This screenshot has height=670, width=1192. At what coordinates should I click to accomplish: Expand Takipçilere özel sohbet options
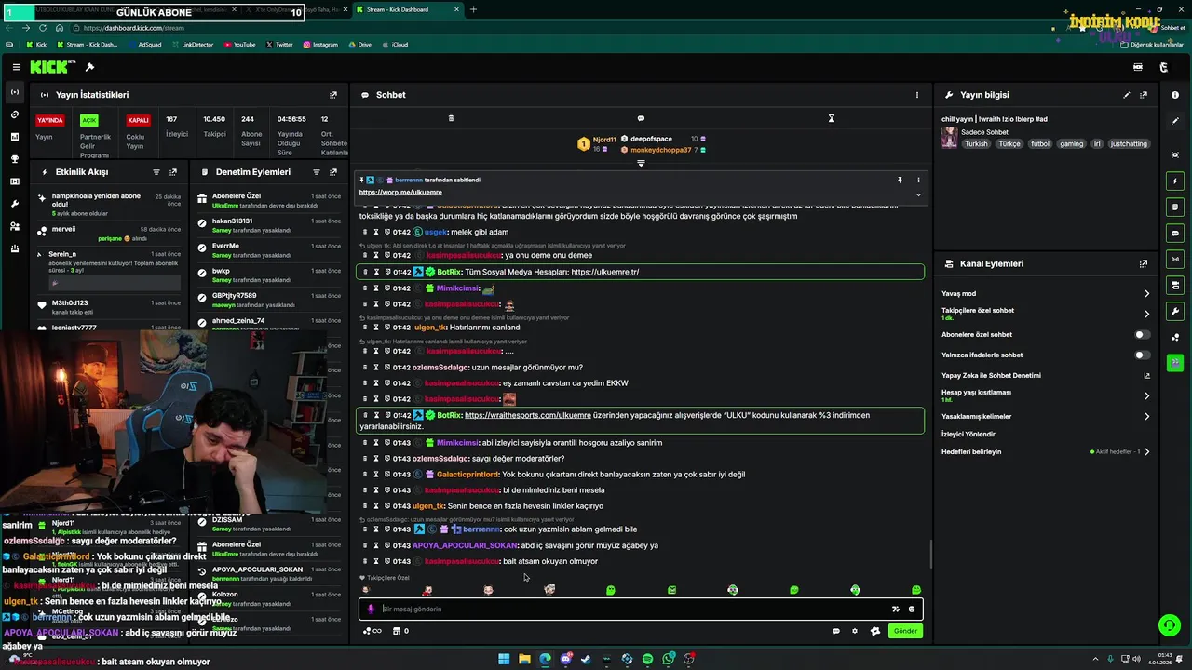[1146, 314]
